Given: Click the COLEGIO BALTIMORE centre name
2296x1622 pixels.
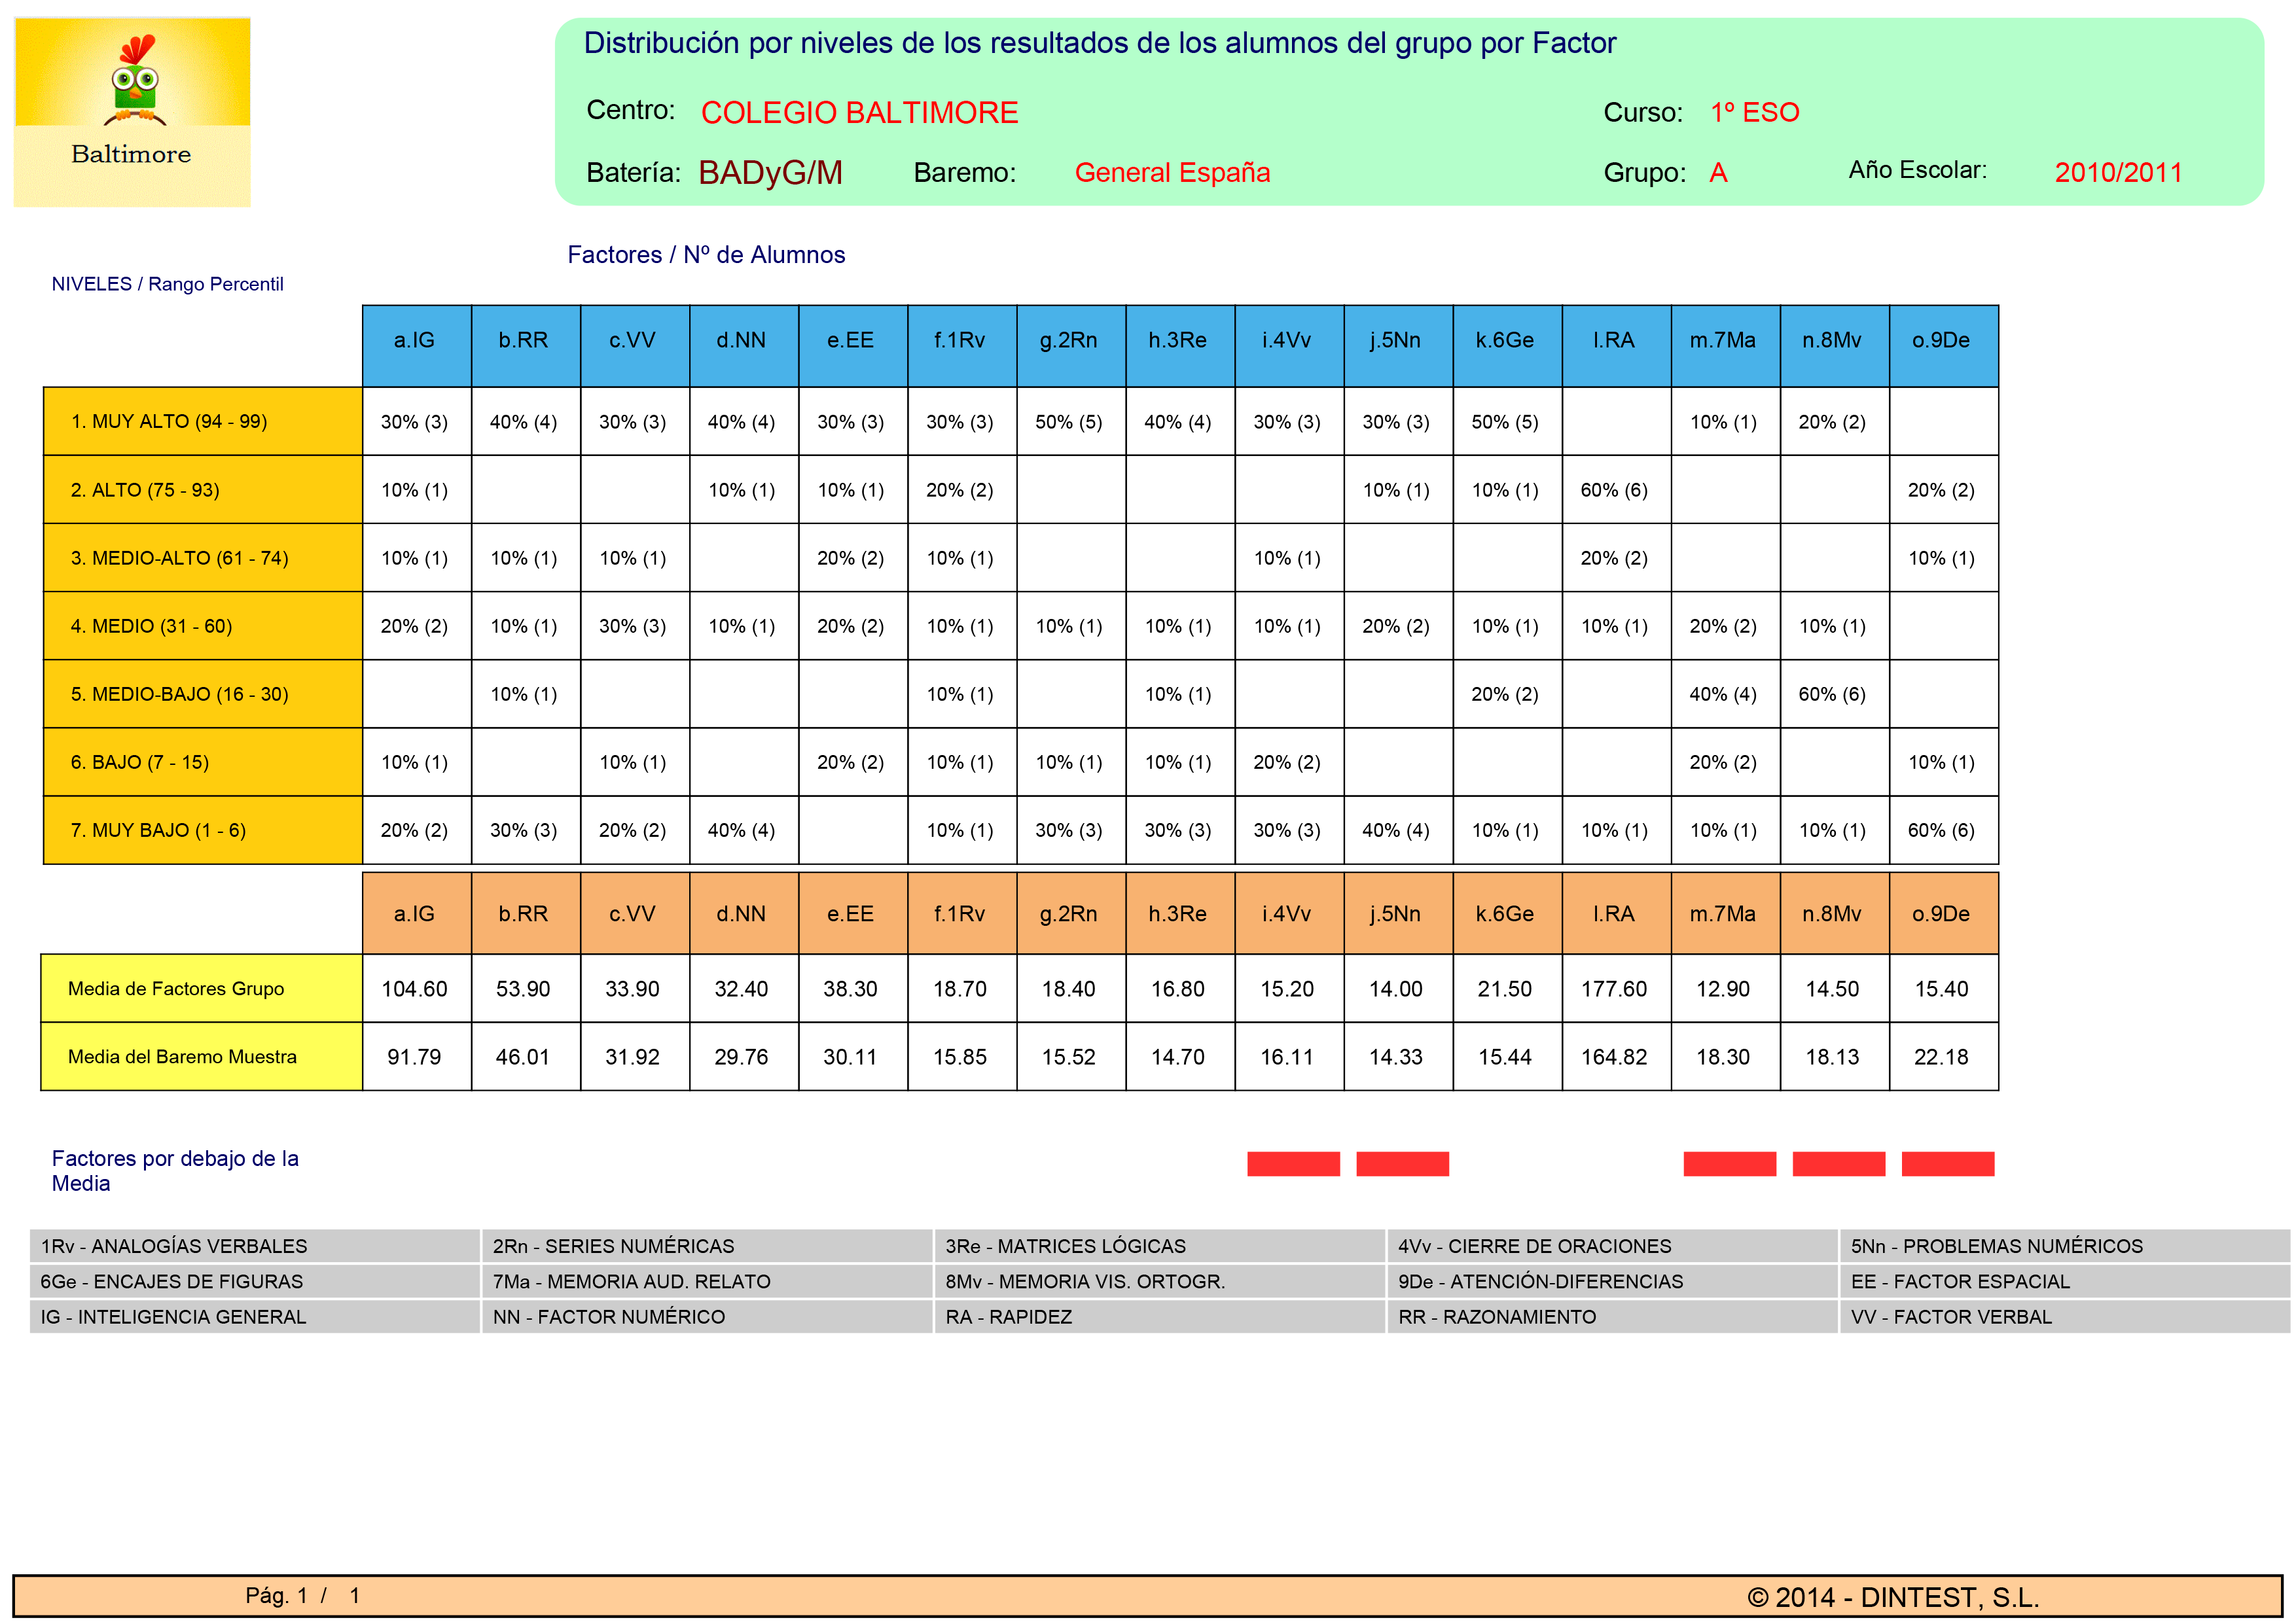Looking at the screenshot, I should pos(859,113).
